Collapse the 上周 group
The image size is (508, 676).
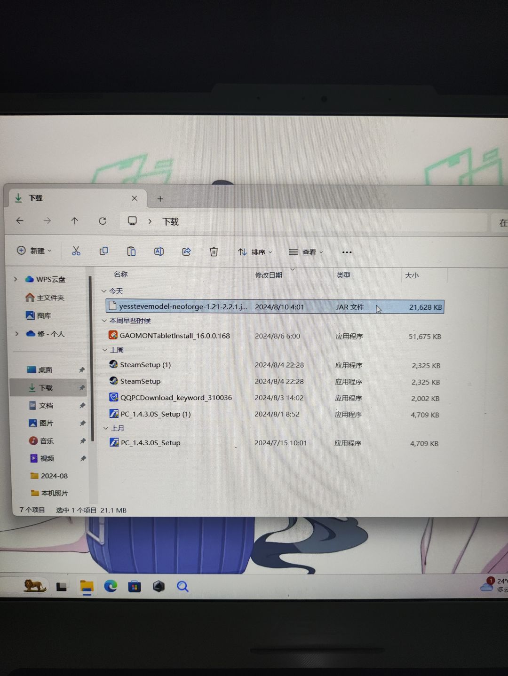[x=105, y=350]
